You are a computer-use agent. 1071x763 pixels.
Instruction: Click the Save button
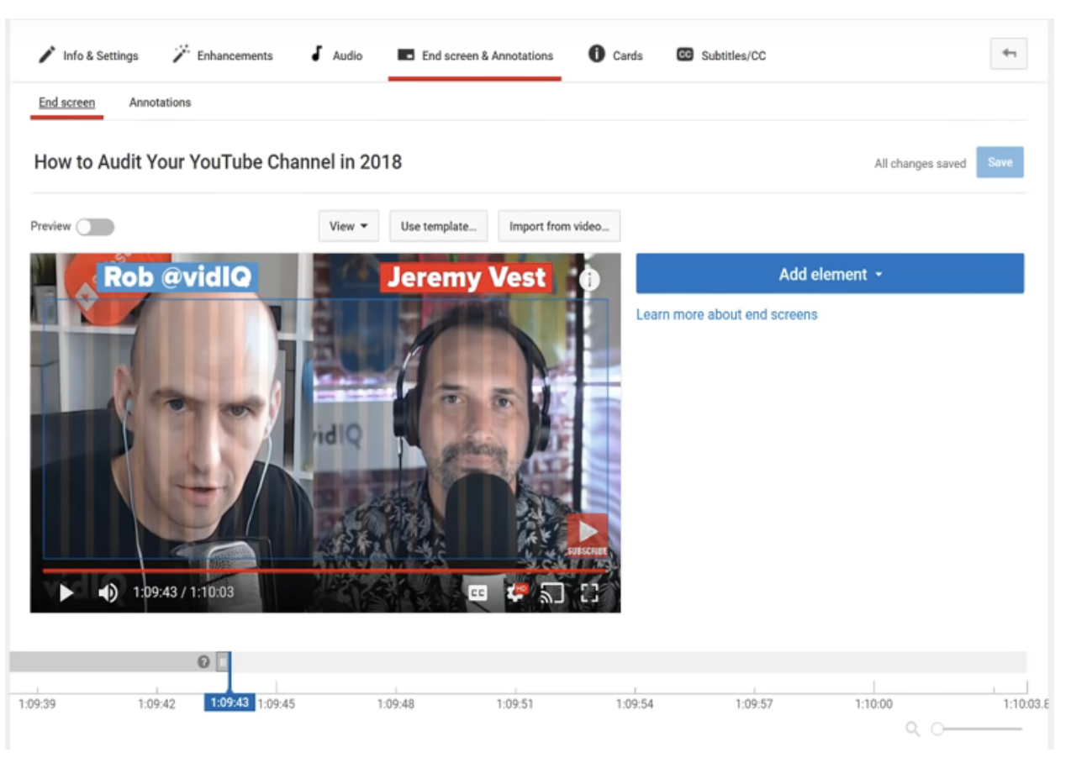coord(1000,162)
